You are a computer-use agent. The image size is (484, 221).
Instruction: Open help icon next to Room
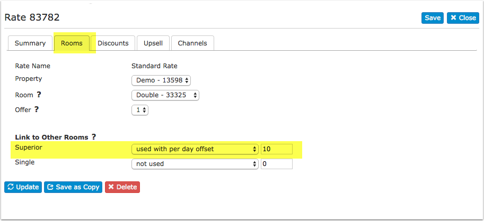39,95
